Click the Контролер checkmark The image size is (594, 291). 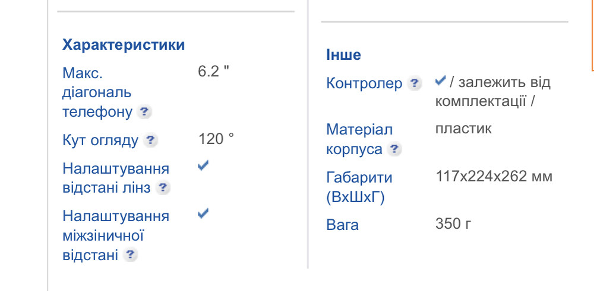point(440,80)
